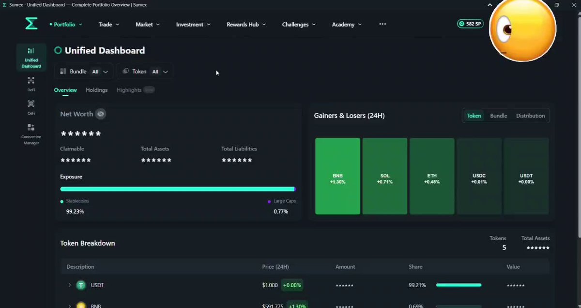Click the $1.000 USDT price

coord(270,285)
